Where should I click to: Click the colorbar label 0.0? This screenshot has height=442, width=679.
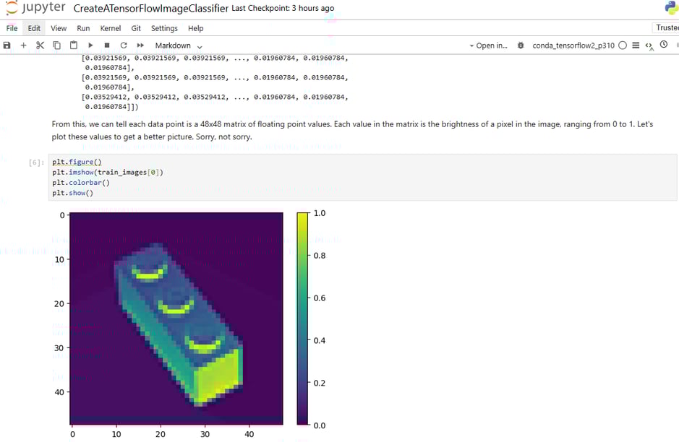pyautogui.click(x=320, y=425)
